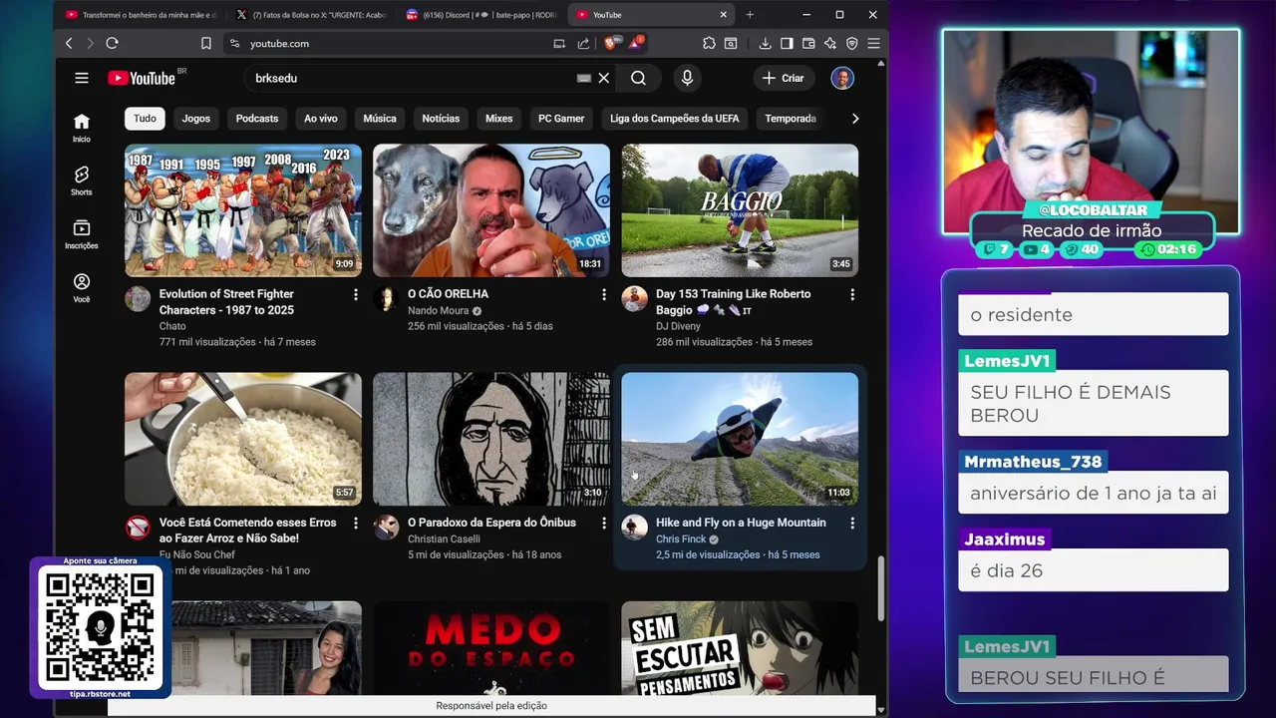Open the browser main menu
The width and height of the screenshot is (1276, 718).
(873, 44)
